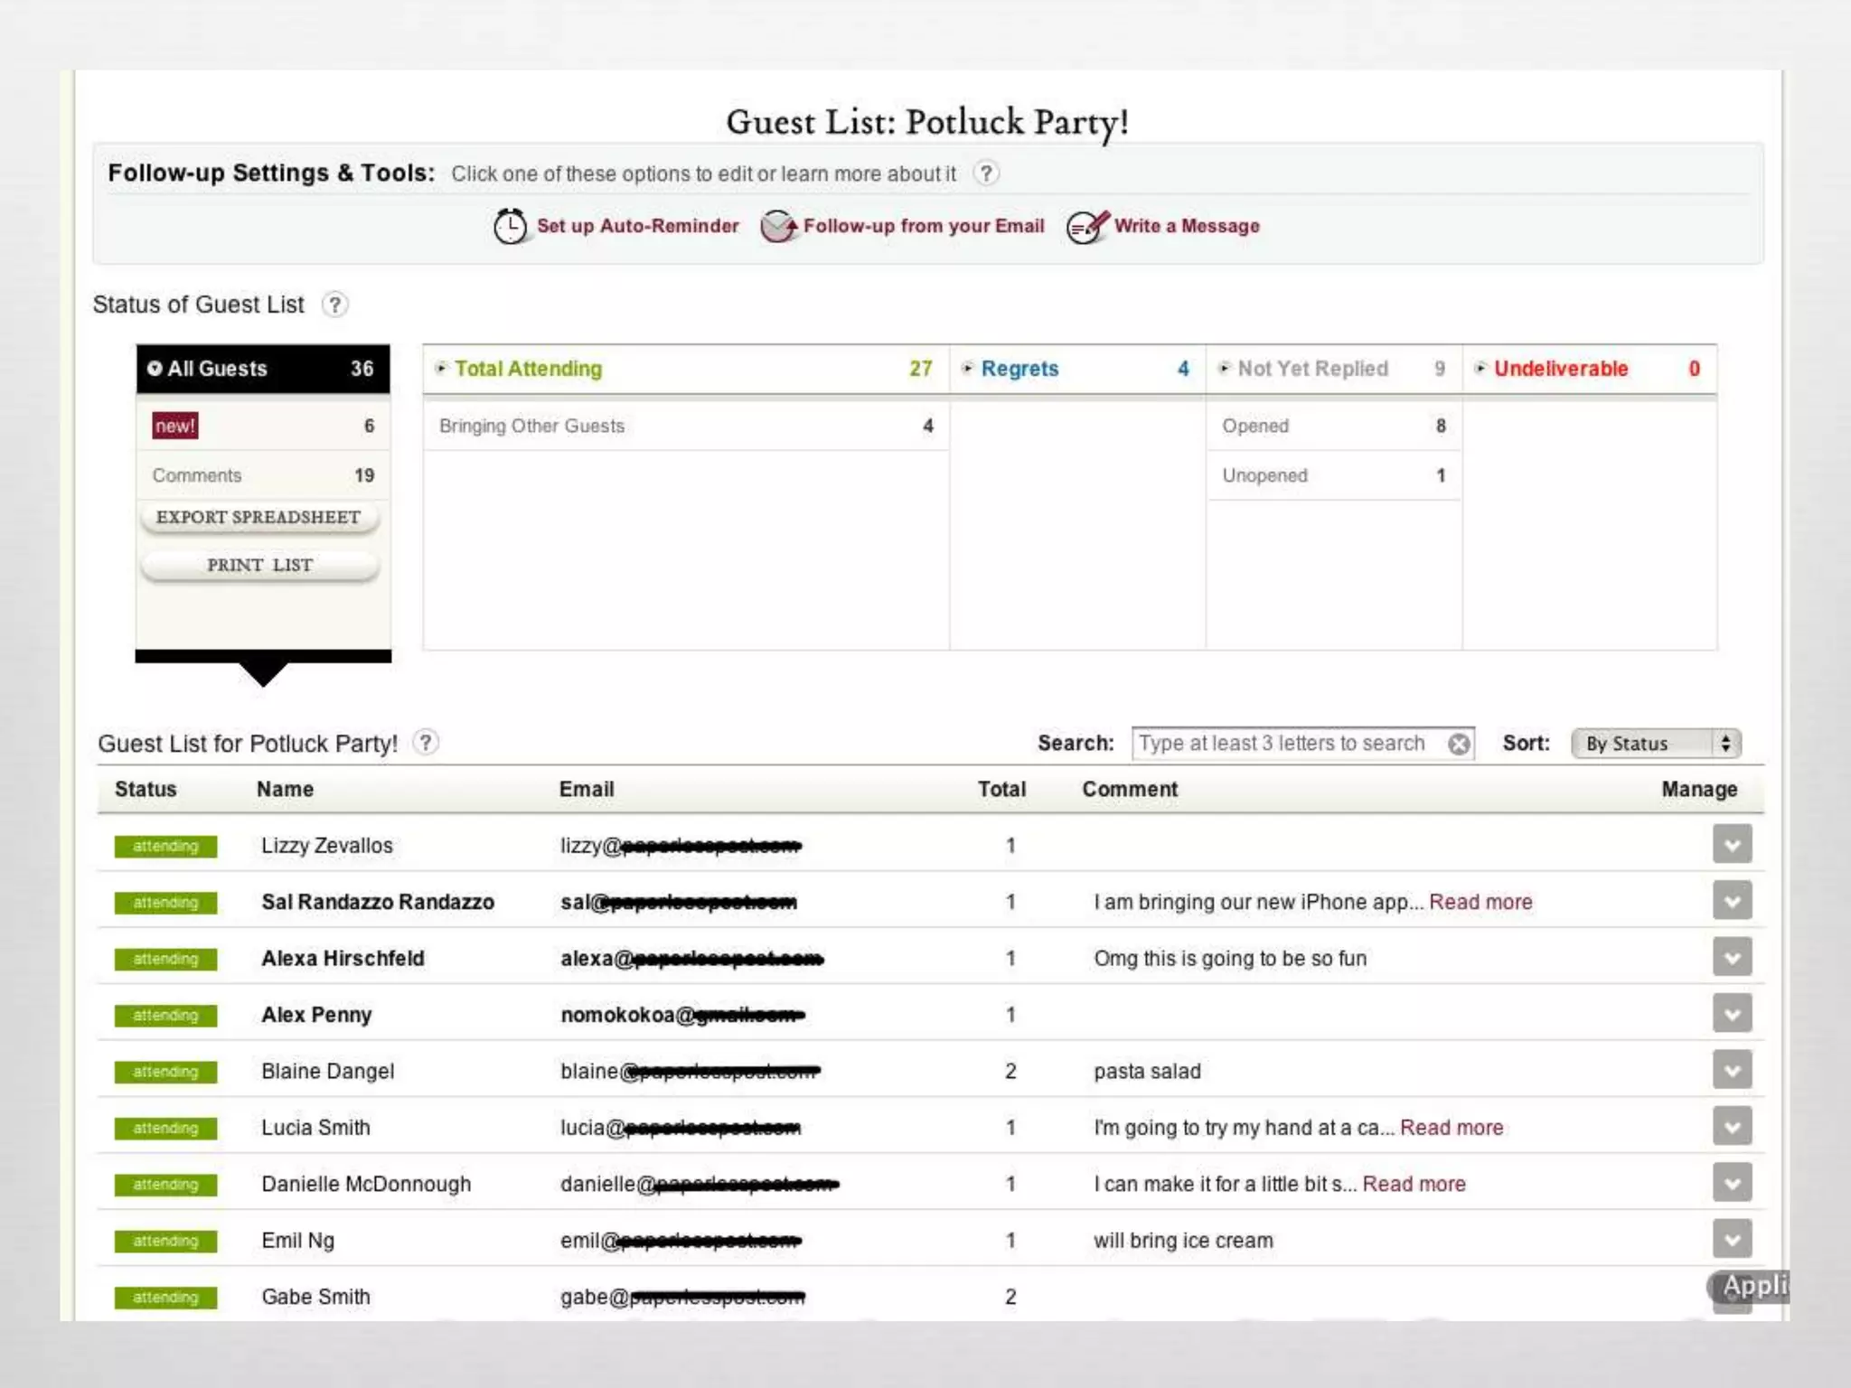Clear search with the X icon
Viewport: 1851px width, 1388px height.
point(1459,744)
